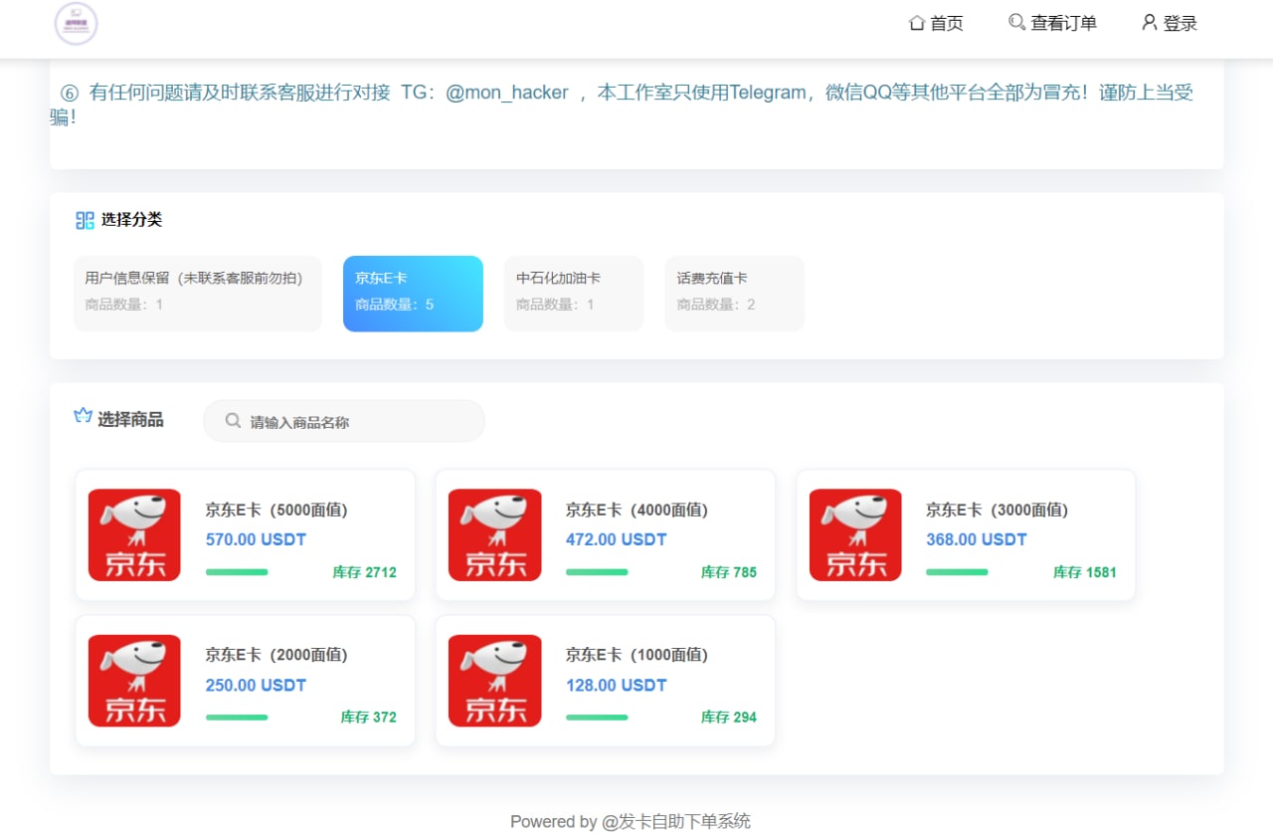
Task: Select the 京东E卡 3000面值 product card
Action: point(965,534)
